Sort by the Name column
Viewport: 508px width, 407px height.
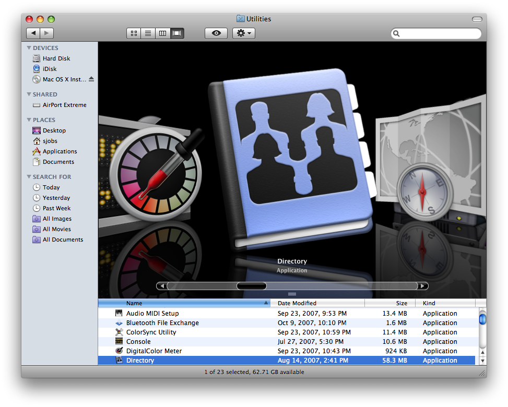point(184,303)
